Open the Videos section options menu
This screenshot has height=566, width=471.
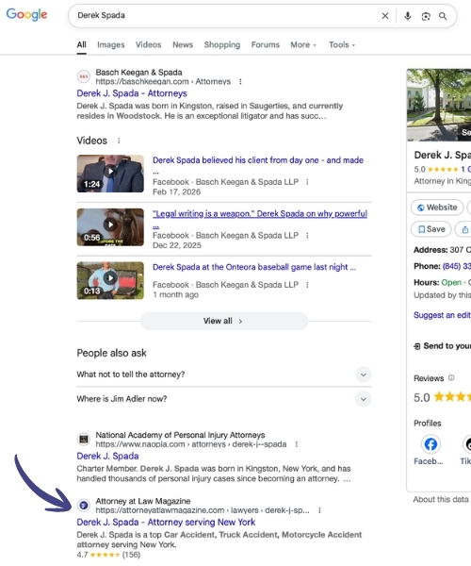pyautogui.click(x=119, y=141)
